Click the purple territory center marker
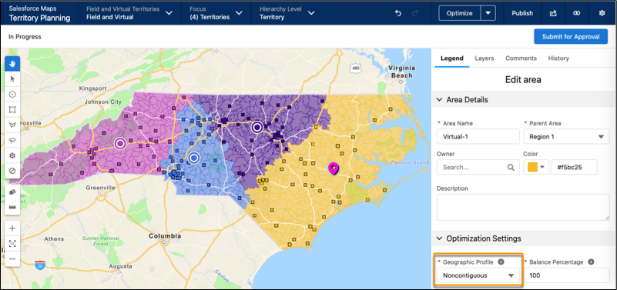This screenshot has height=290, width=617. (257, 127)
